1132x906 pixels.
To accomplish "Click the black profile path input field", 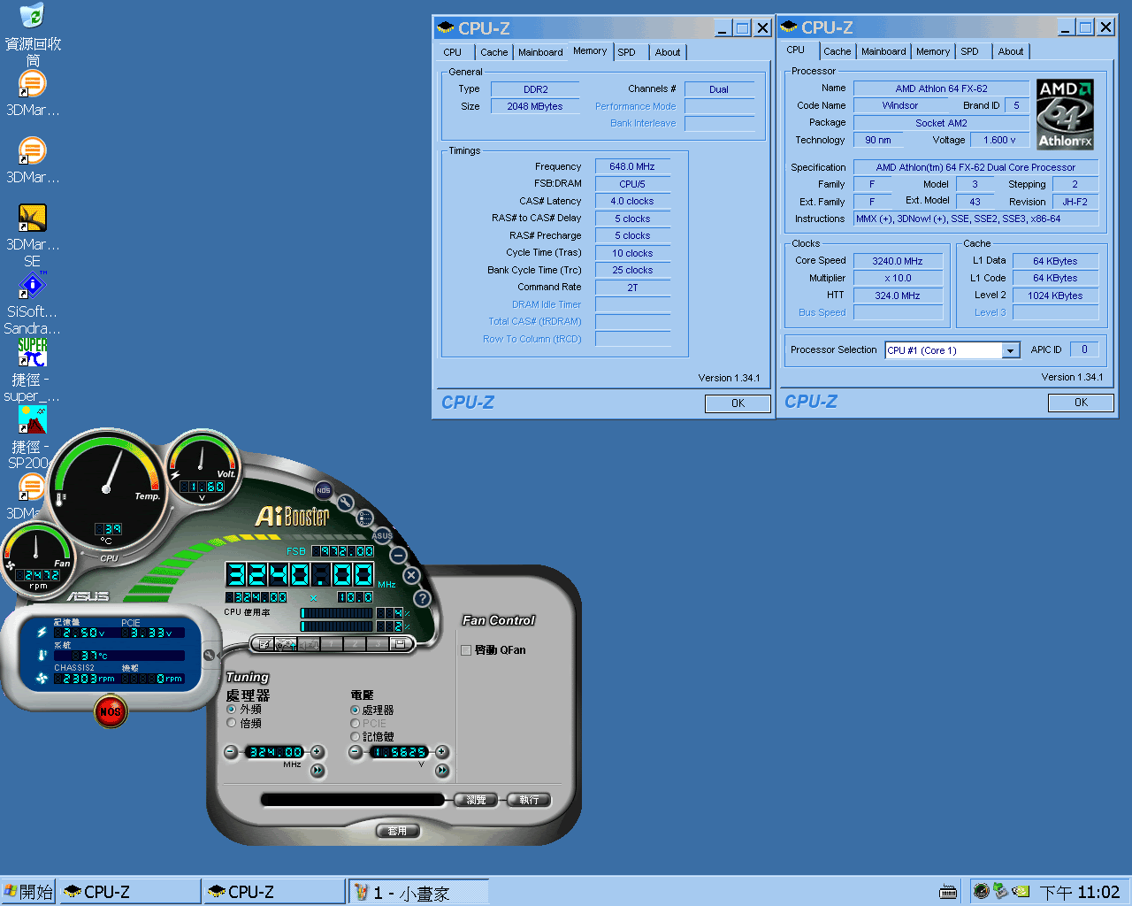I will 352,800.
